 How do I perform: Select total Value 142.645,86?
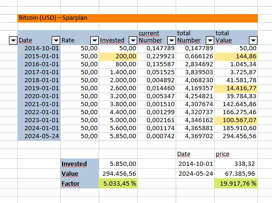(236, 104)
